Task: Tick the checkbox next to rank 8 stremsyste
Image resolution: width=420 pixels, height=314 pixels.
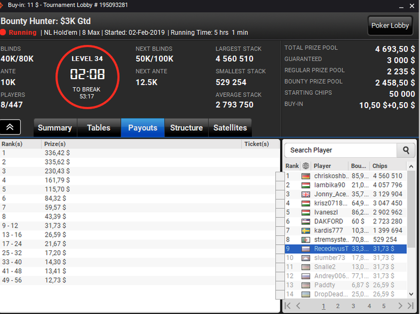Action: click(280, 240)
